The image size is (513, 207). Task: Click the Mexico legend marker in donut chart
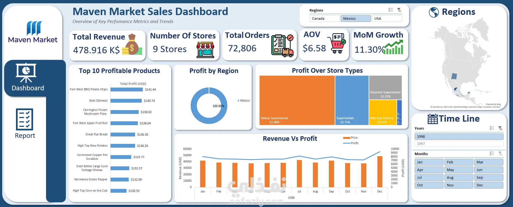point(238,101)
